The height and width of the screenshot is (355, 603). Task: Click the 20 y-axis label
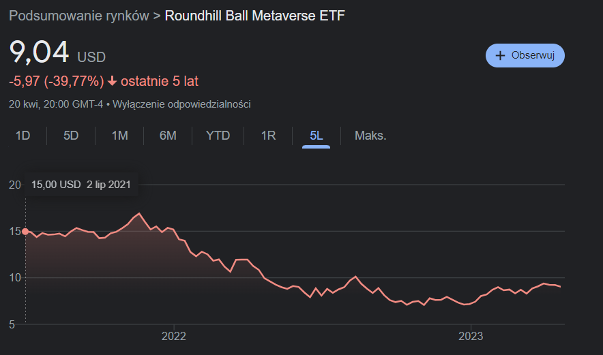click(14, 185)
